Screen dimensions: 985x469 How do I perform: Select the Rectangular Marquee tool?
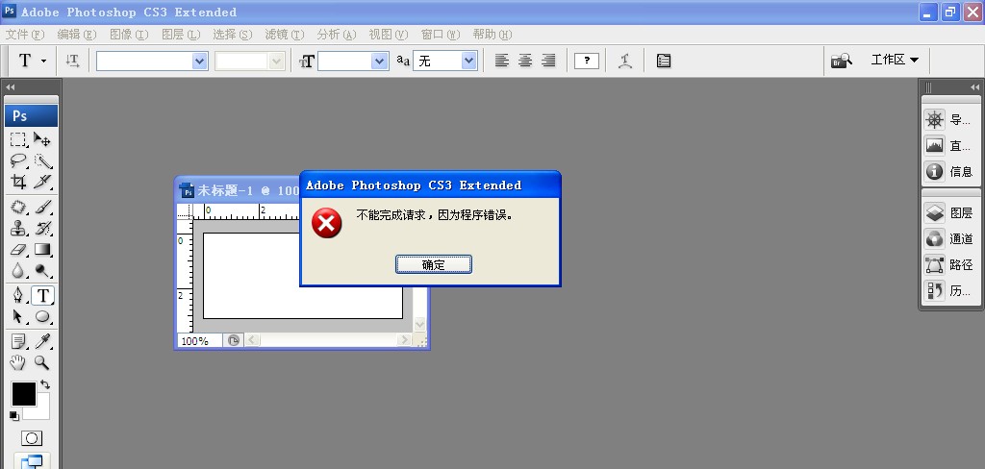[19, 139]
